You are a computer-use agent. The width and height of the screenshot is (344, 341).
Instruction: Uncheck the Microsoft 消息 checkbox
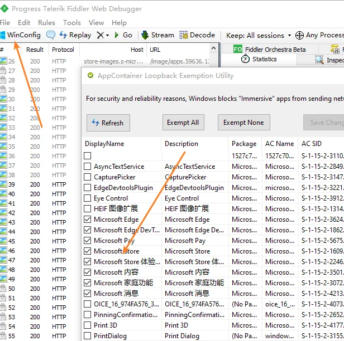(87, 293)
